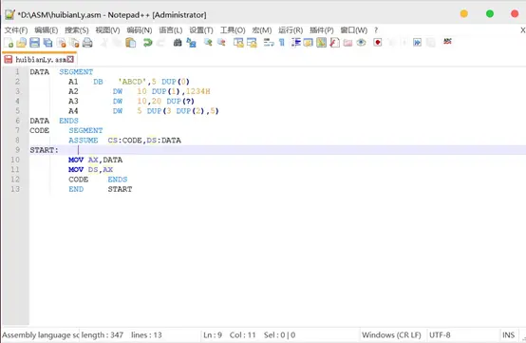Click INS insert mode indicator
This screenshot has width=526, height=343.
(508, 335)
